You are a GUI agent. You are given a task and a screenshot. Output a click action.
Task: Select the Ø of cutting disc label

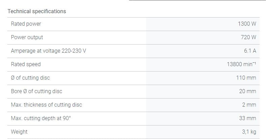30,78
